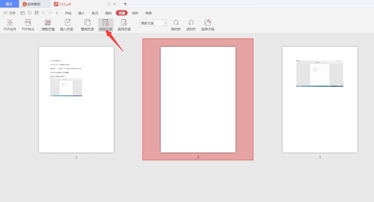The height and width of the screenshot is (202, 374).
Task: Click the pin window icon on 123.pdf tab
Action: 109,4
